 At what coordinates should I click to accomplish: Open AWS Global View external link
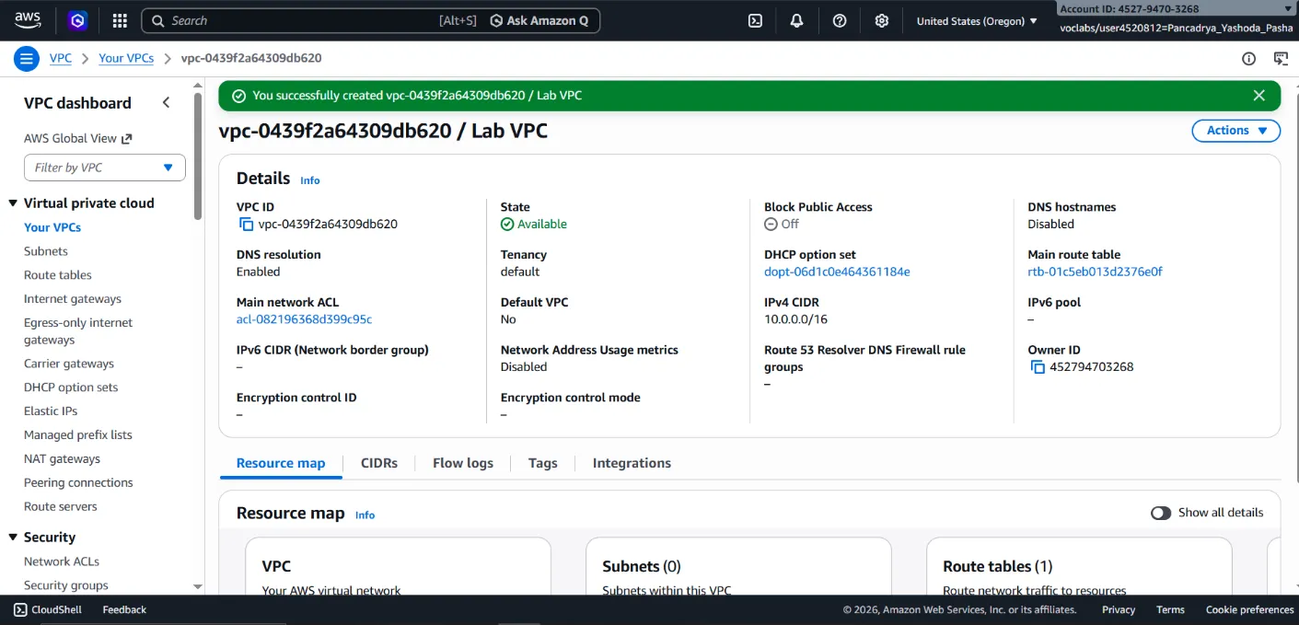pos(78,138)
